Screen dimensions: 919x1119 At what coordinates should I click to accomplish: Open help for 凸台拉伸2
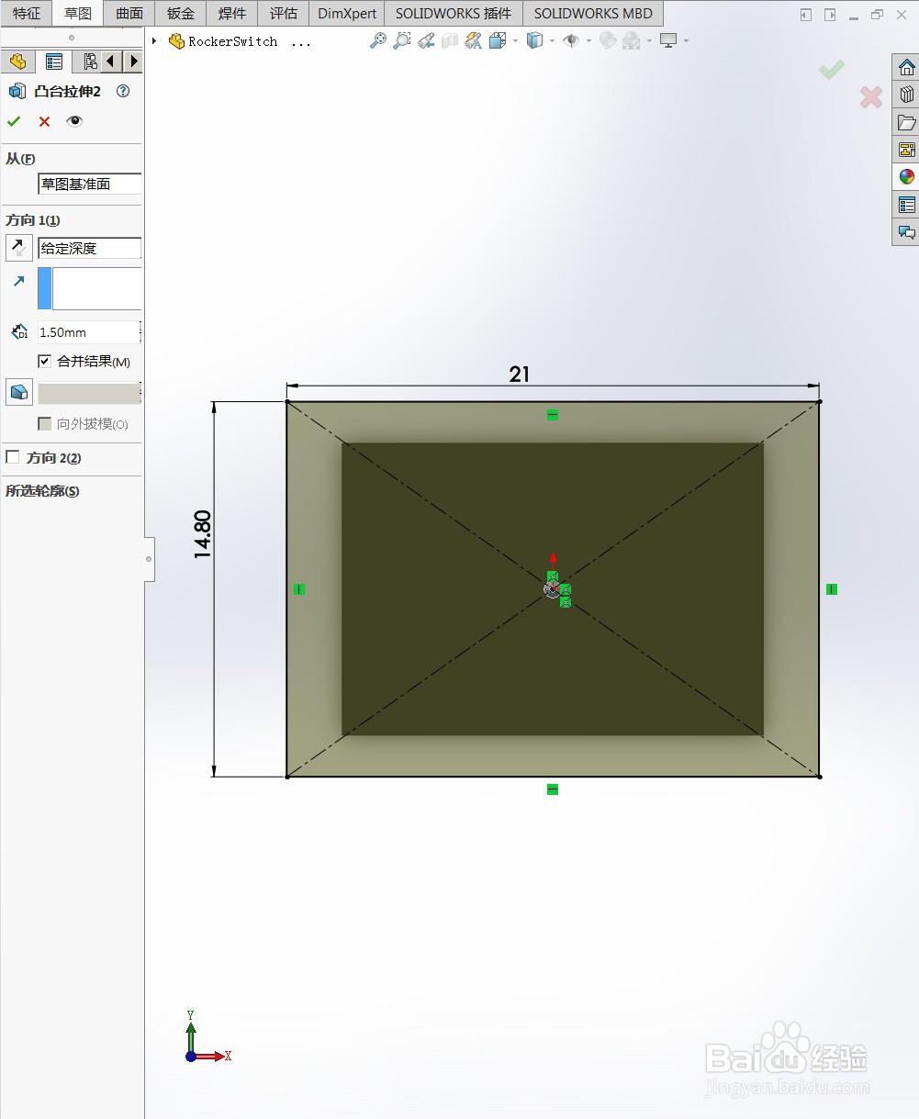[123, 91]
